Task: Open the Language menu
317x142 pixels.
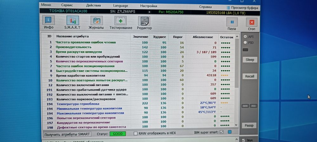Action: 120,6
